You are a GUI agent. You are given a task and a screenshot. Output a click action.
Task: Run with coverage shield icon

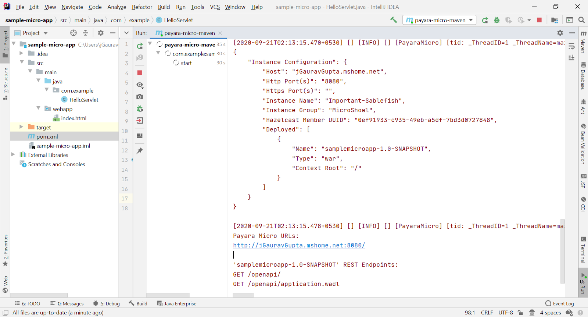coord(509,20)
